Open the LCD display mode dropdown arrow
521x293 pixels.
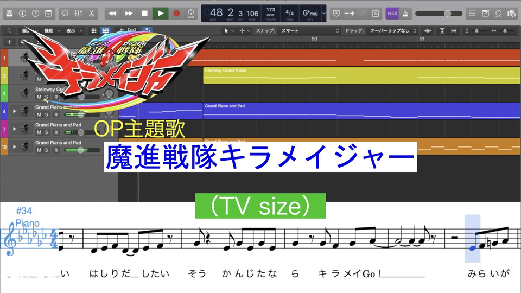coord(324,13)
